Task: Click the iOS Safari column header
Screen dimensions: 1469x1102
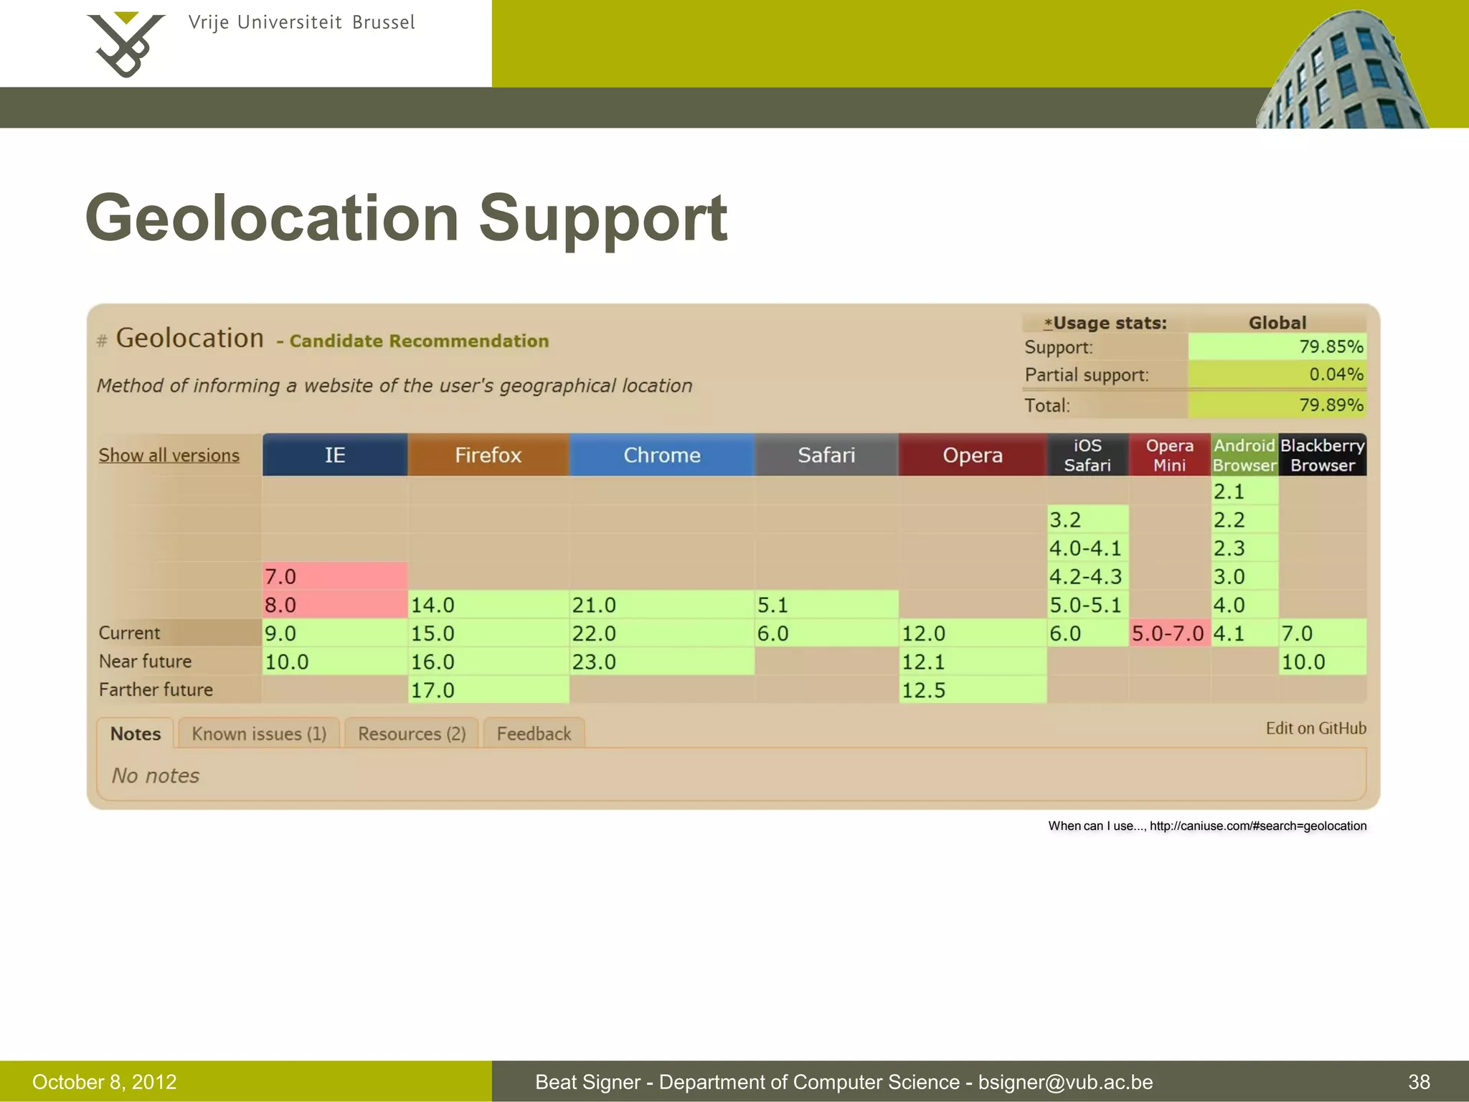Action: click(x=1087, y=455)
